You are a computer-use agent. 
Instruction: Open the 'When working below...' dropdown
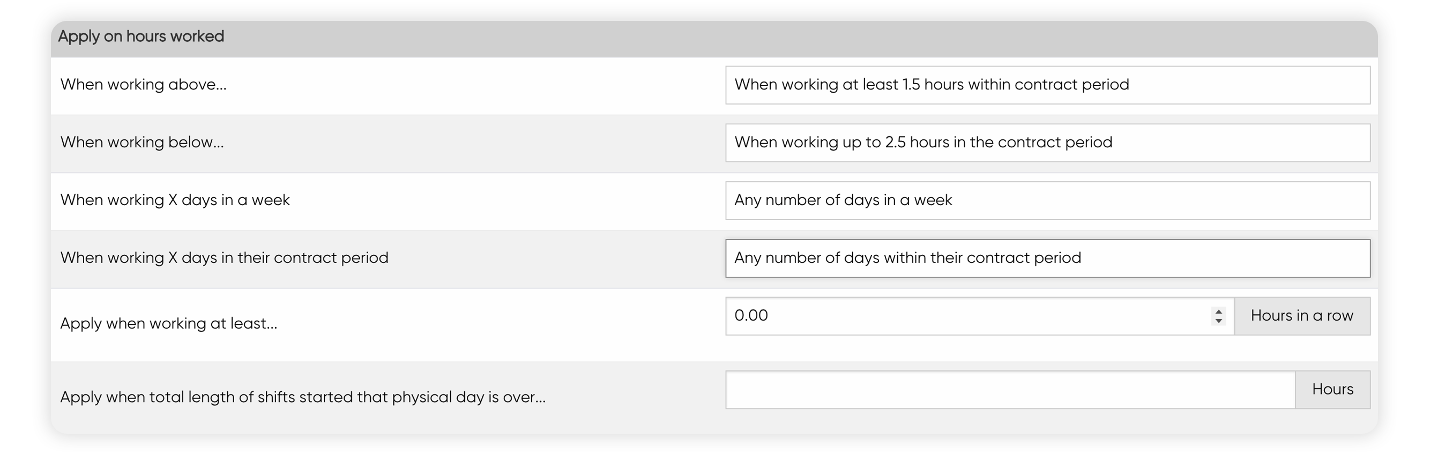pyautogui.click(x=1047, y=142)
